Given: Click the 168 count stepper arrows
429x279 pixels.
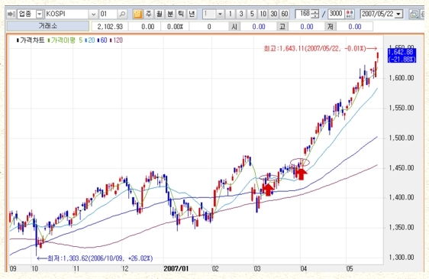Looking at the screenshot, I should click(315, 14).
